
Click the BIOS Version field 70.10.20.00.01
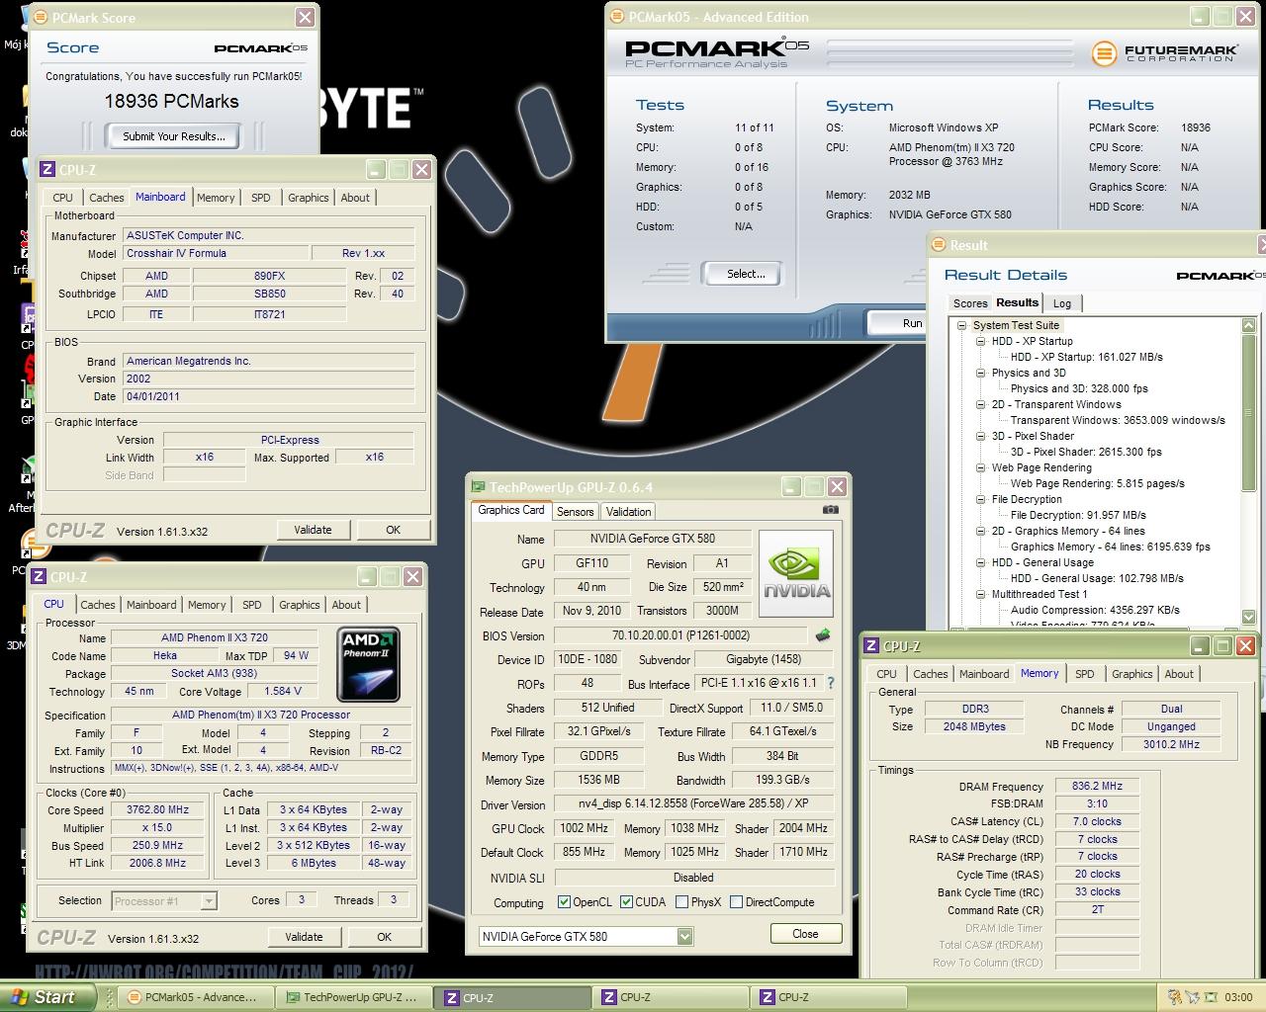click(679, 635)
